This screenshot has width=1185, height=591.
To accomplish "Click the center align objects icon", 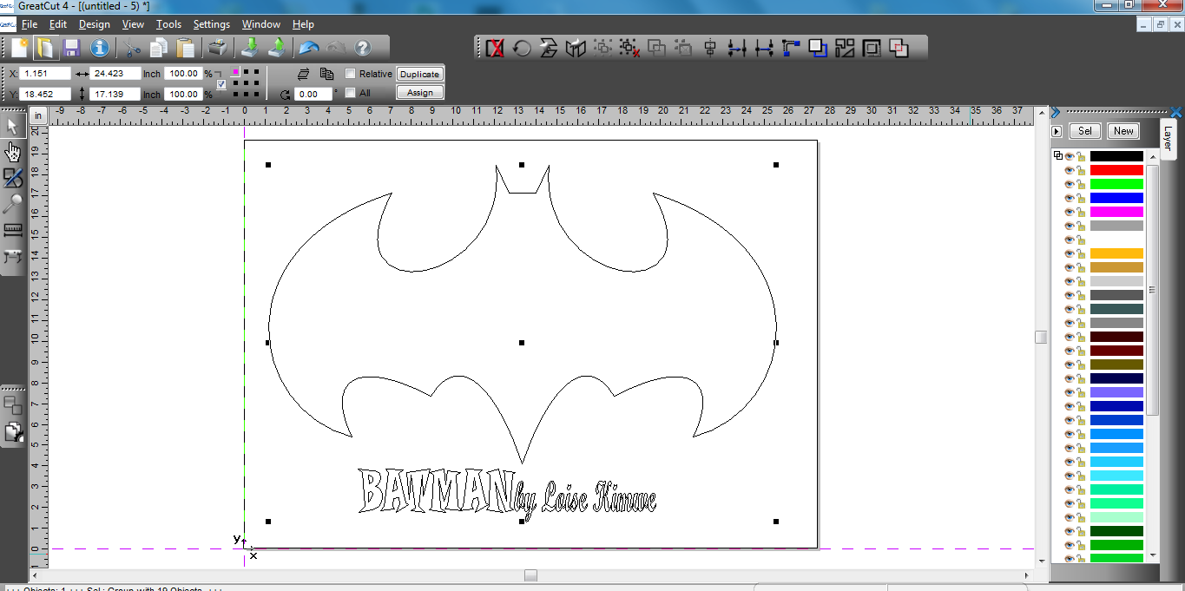I will point(710,49).
